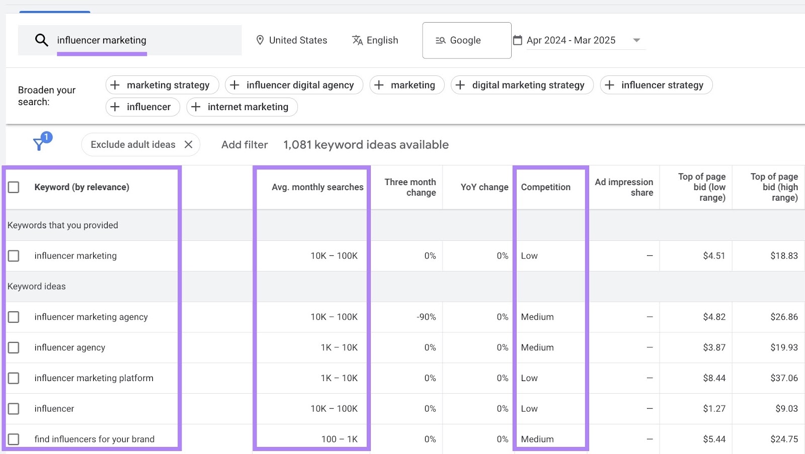Open the Google search network selector icon

point(440,40)
